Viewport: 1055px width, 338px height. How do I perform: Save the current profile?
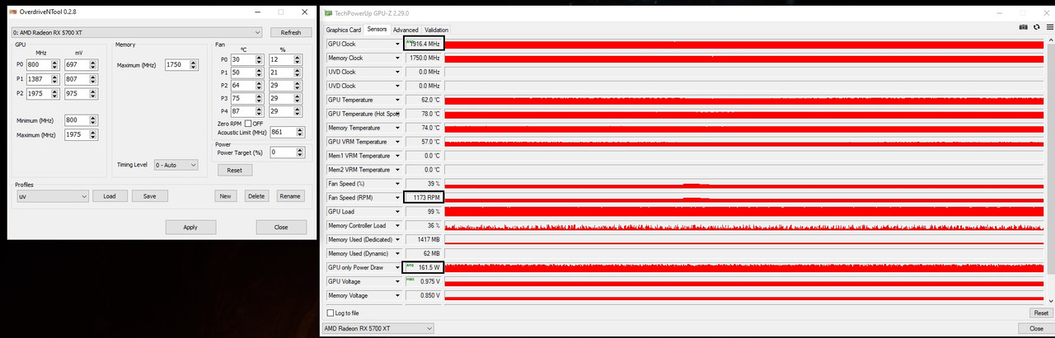pyautogui.click(x=150, y=196)
